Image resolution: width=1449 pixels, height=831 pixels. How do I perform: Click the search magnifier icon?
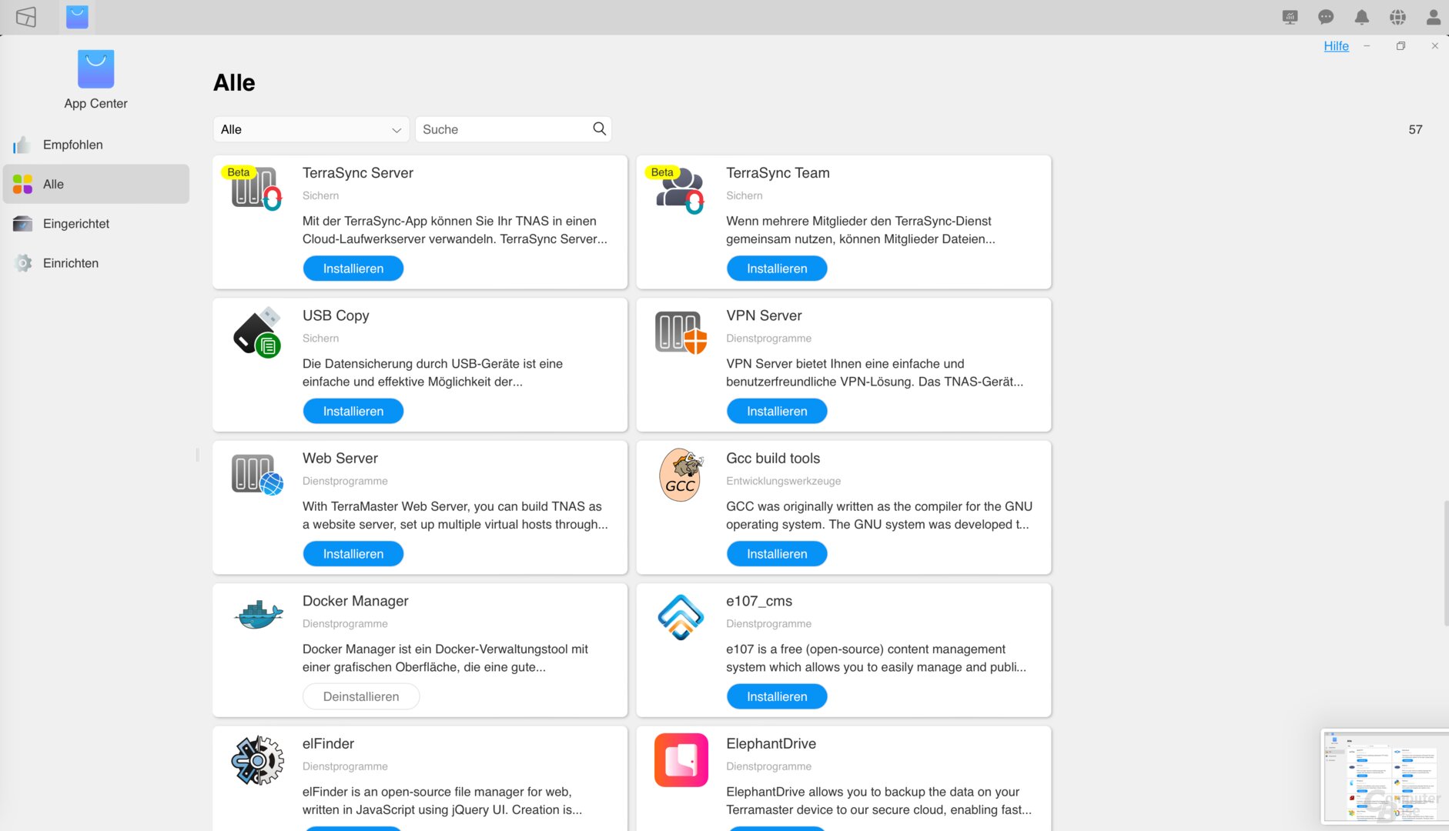pos(599,128)
